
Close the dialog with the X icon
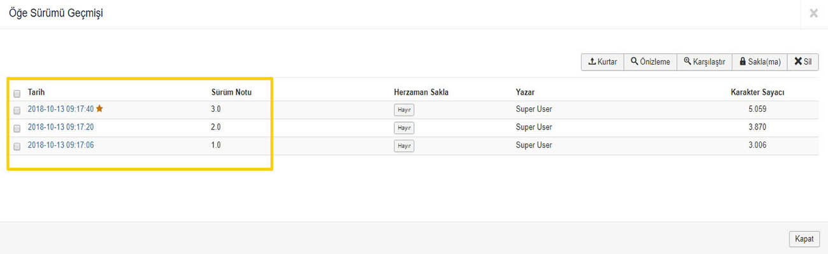(x=813, y=13)
